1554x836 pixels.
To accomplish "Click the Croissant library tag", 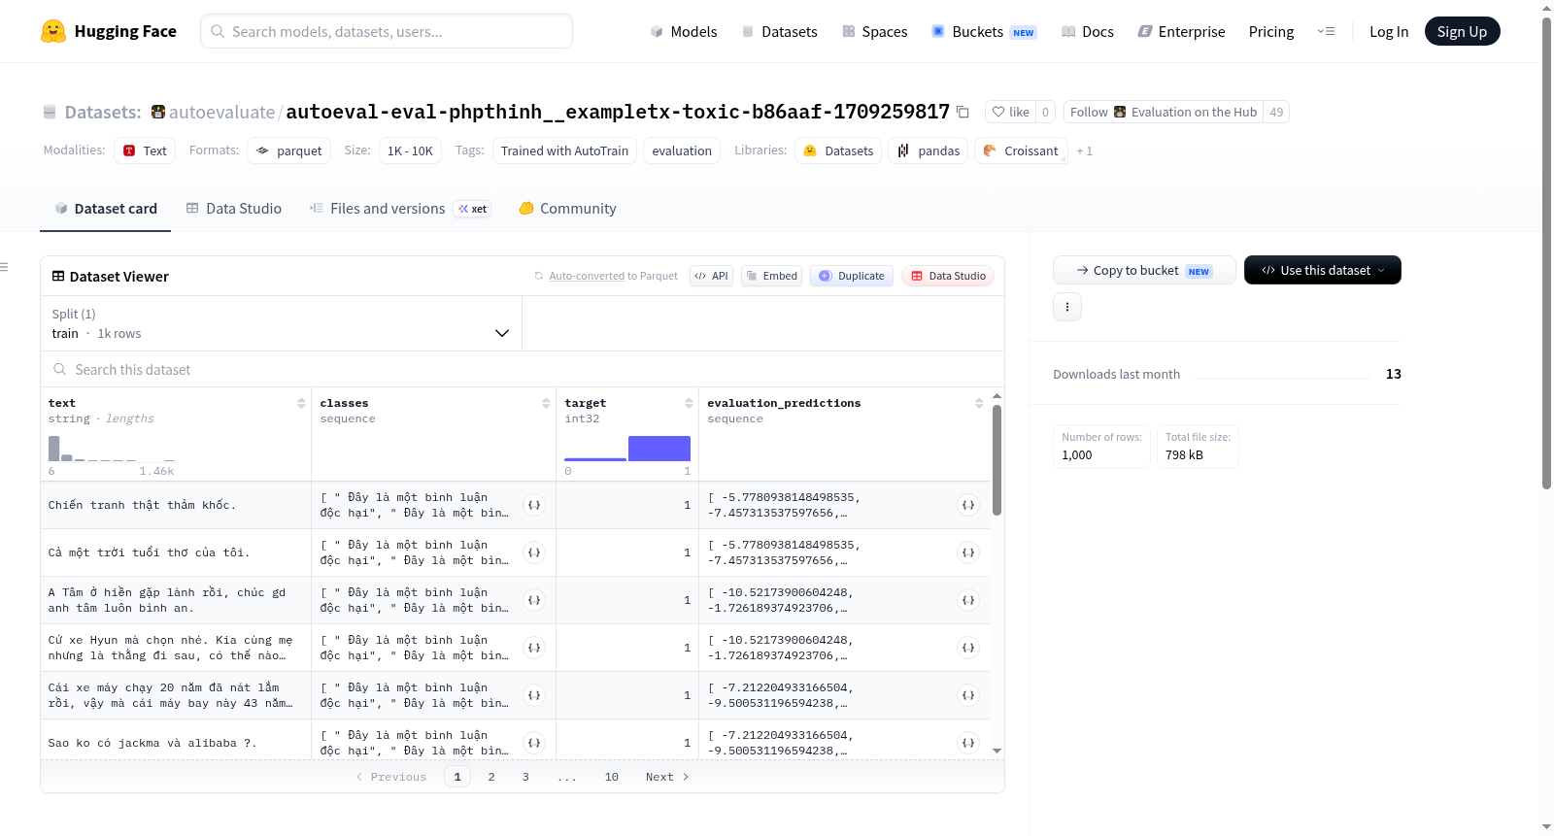I will pyautogui.click(x=1021, y=150).
